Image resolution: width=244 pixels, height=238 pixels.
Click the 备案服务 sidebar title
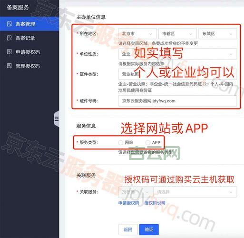tap(18, 7)
